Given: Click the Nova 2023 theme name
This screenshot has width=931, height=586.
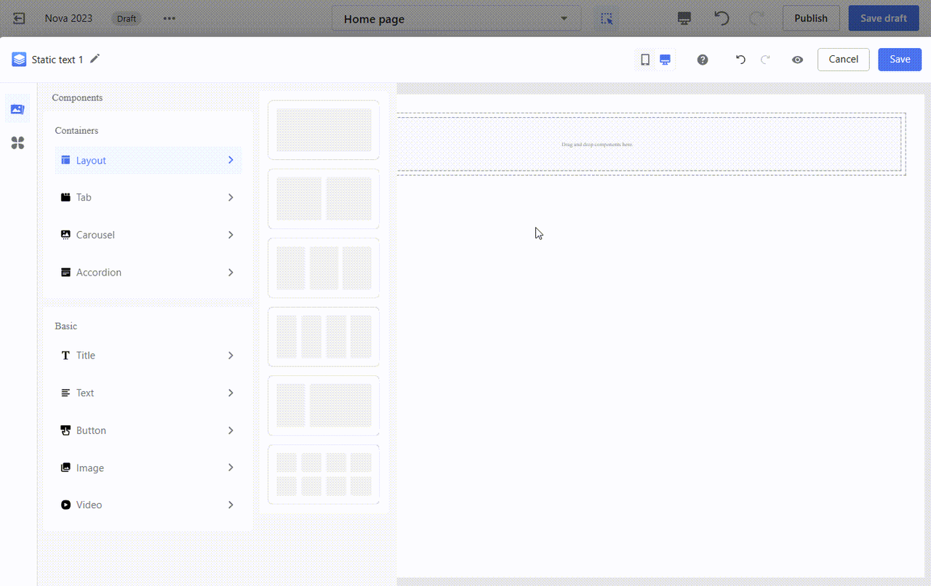Looking at the screenshot, I should (68, 18).
